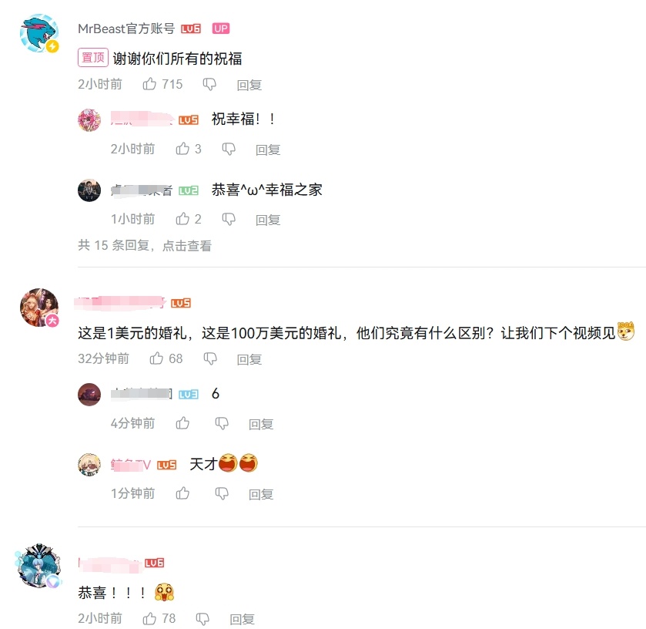Like the '祝幸福！！' reply
The height and width of the screenshot is (629, 646).
(x=182, y=149)
